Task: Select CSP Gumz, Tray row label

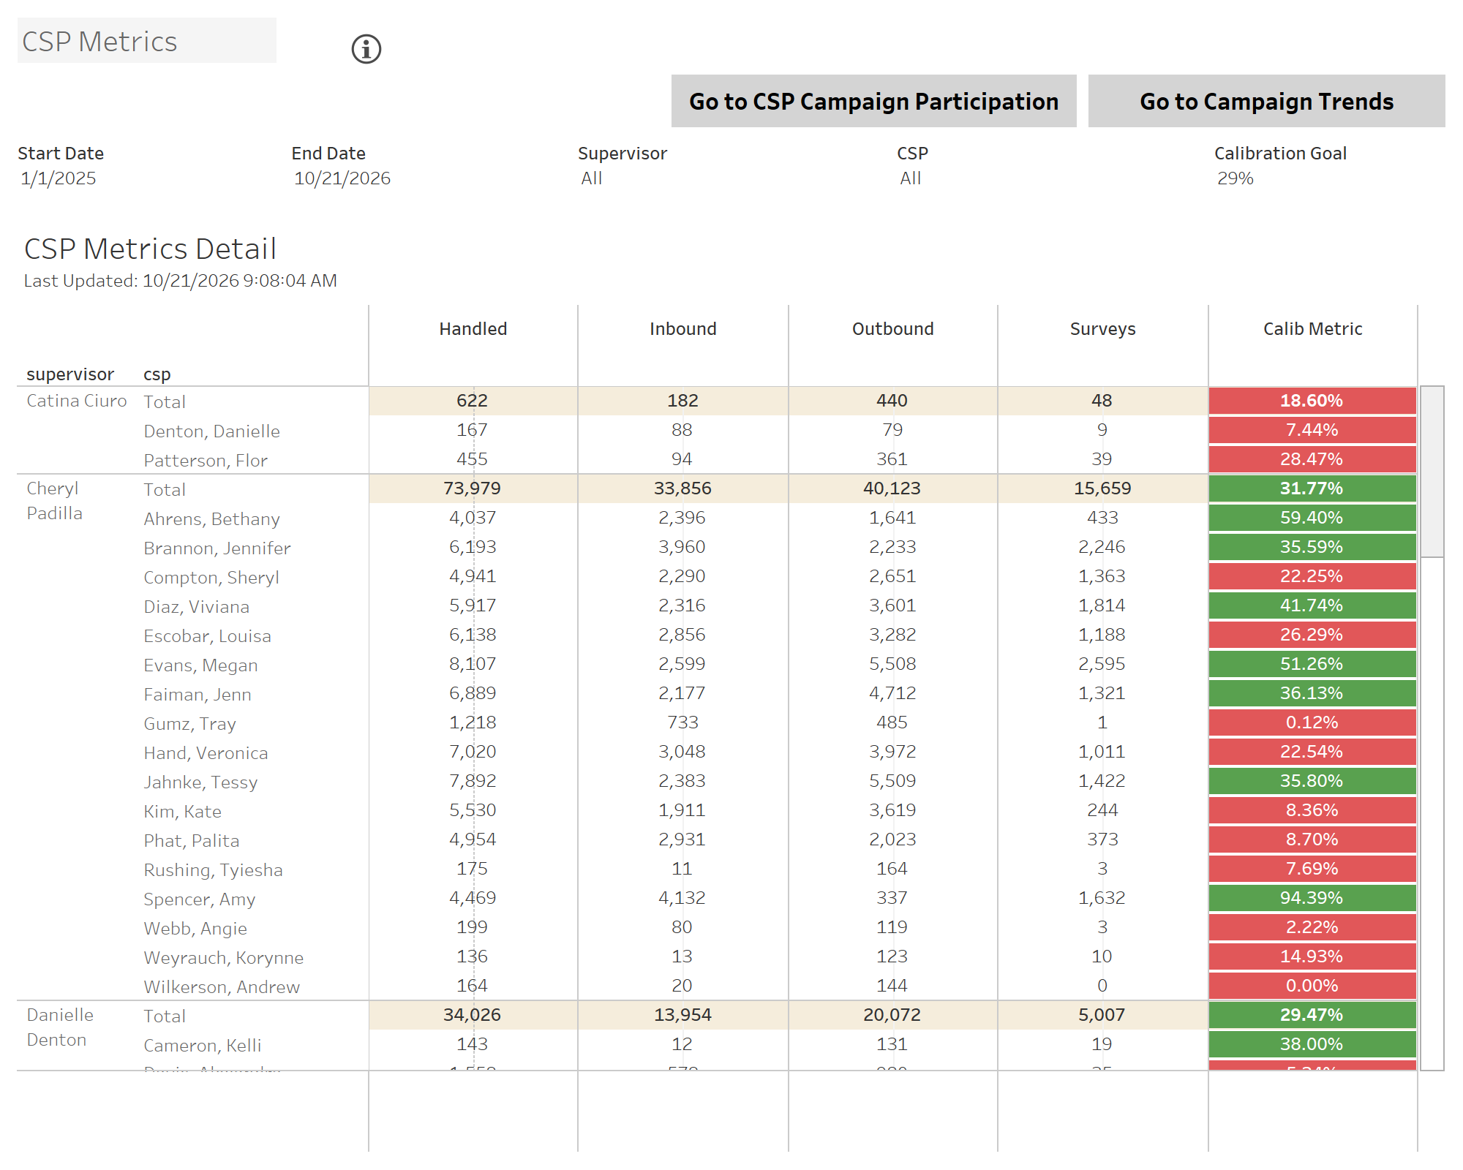Action: (x=189, y=724)
